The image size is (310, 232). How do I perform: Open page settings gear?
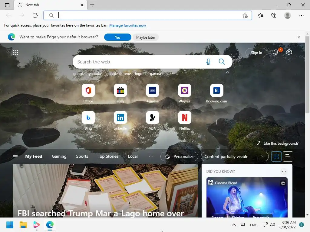(x=289, y=52)
